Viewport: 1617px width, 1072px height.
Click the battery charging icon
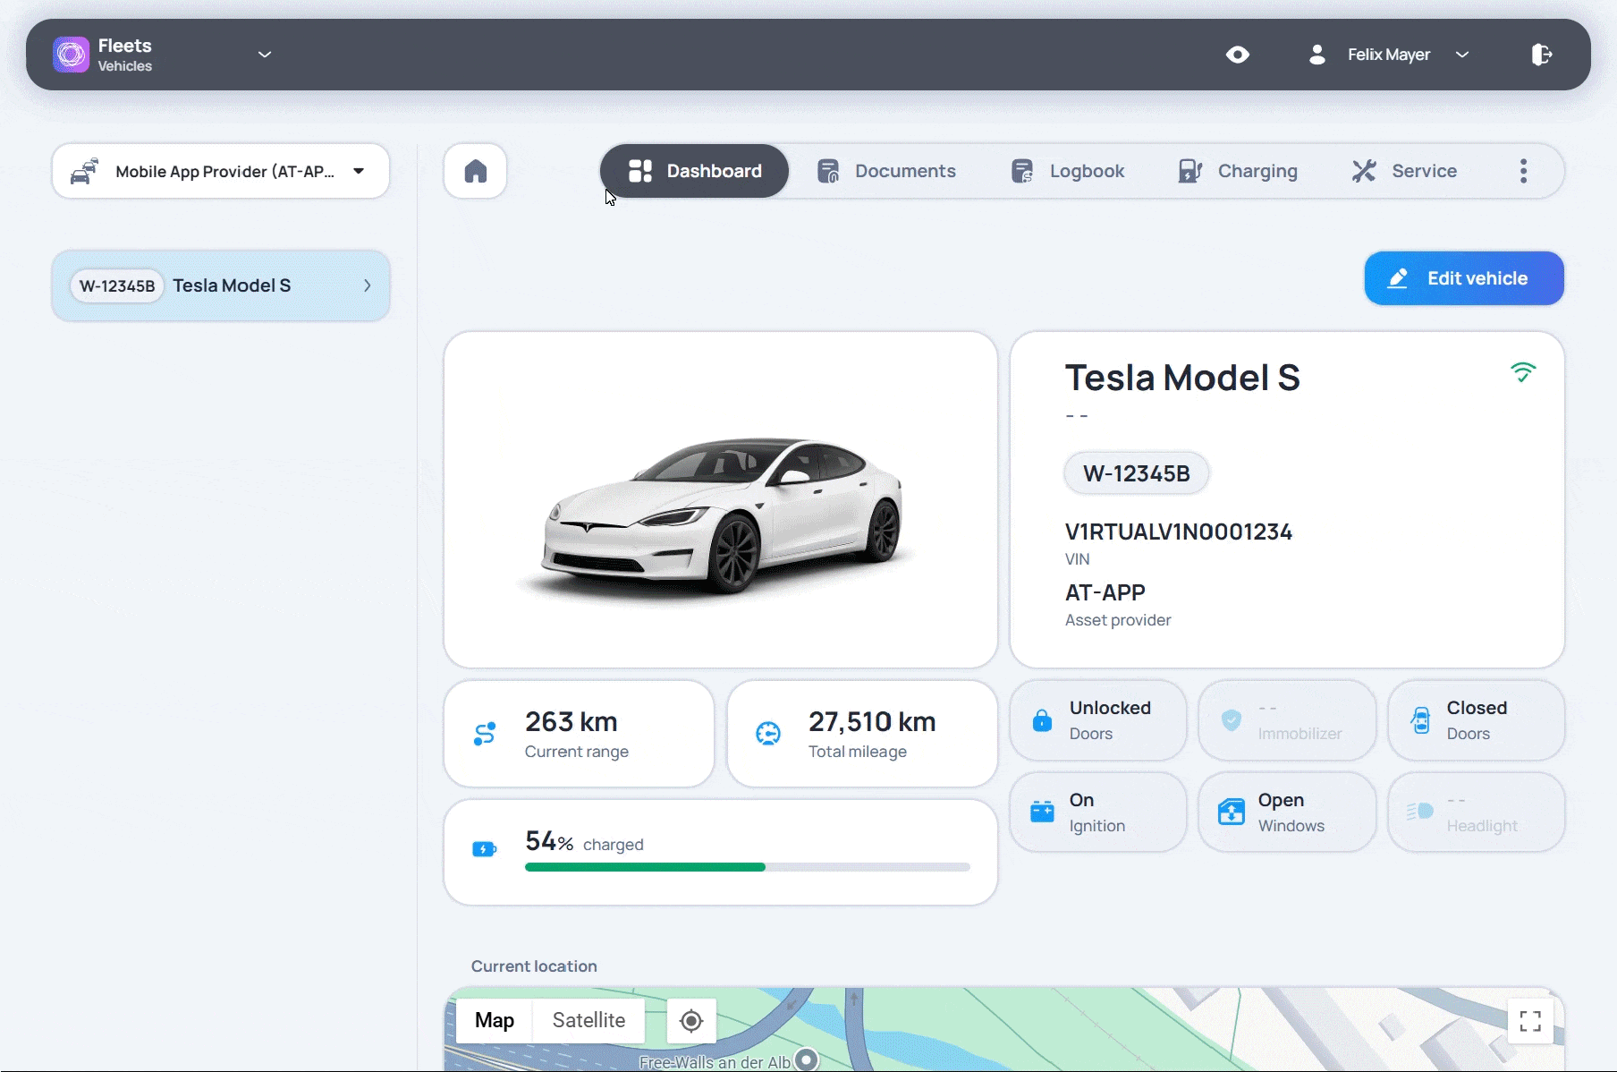[x=484, y=849]
